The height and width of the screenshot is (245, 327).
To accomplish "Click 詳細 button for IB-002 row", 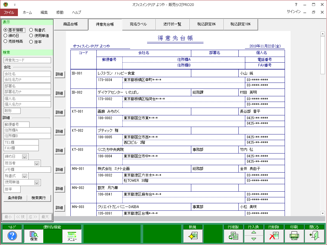I will [x=59, y=93].
